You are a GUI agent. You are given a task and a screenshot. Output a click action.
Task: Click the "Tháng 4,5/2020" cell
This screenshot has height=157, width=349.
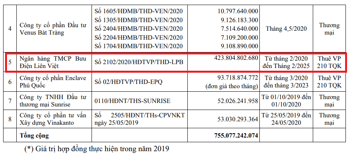(x=286, y=29)
